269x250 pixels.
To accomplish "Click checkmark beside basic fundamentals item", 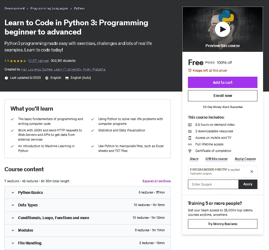I will coord(12,119).
